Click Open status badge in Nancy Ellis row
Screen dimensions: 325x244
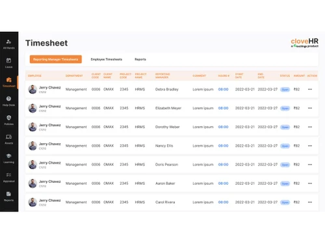285,146
